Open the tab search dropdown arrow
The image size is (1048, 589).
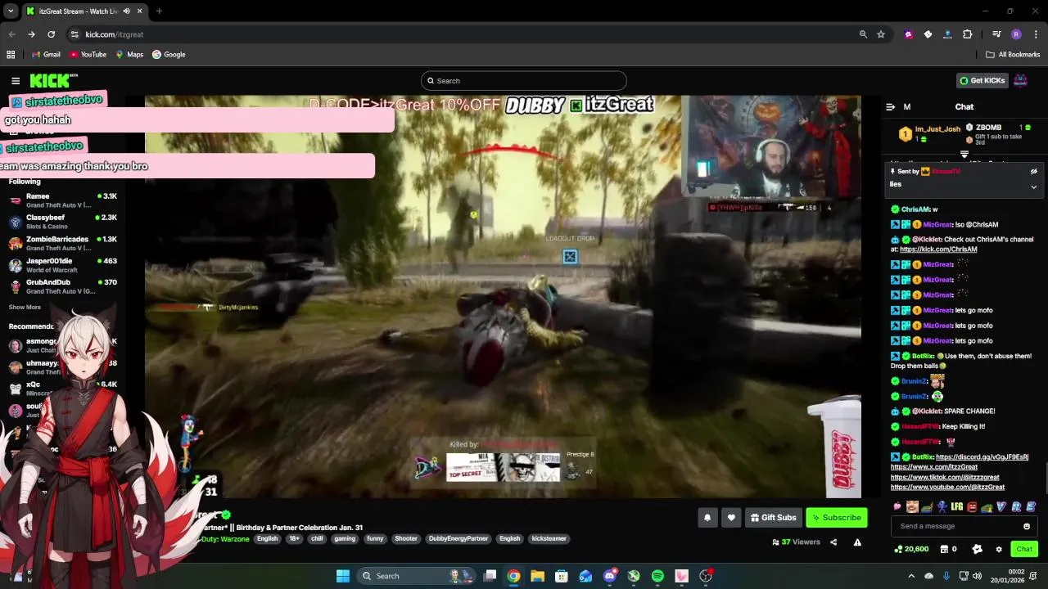[10, 11]
